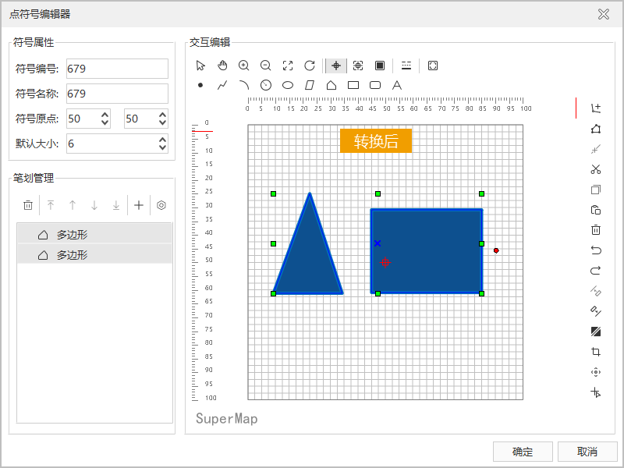This screenshot has height=468, width=624.
Task: Click the zoom in magnifier icon
Action: 244,66
